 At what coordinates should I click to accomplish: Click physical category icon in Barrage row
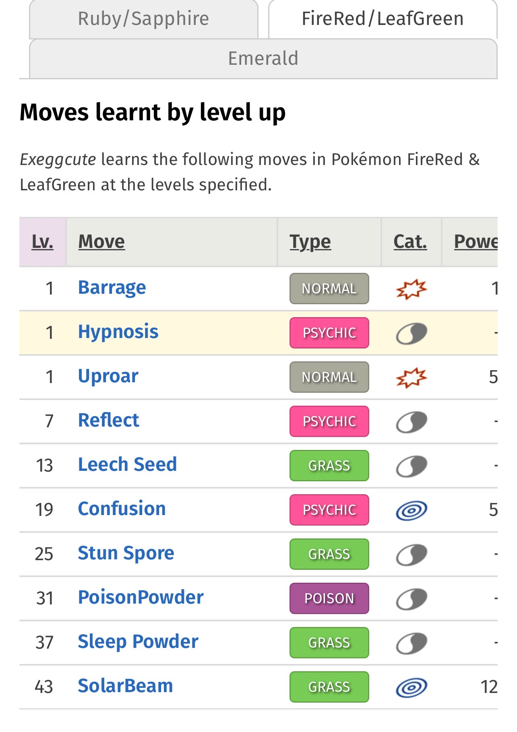411,289
